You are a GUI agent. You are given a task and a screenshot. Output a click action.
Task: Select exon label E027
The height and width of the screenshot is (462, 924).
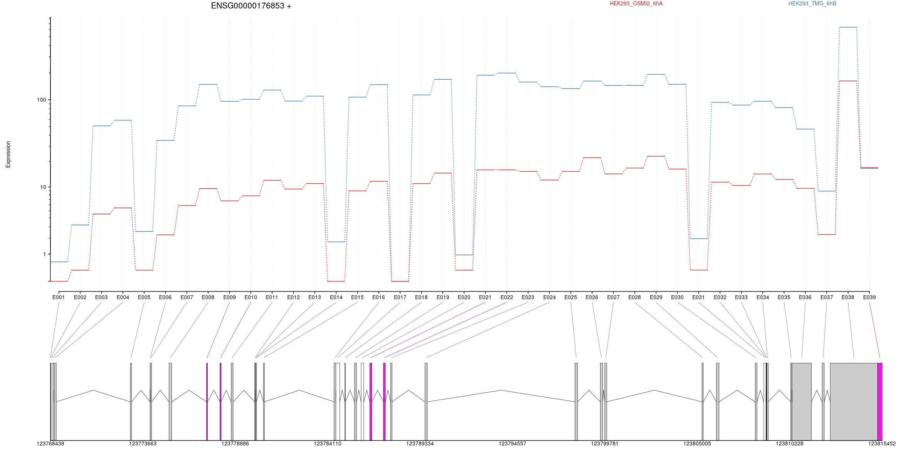pos(613,297)
